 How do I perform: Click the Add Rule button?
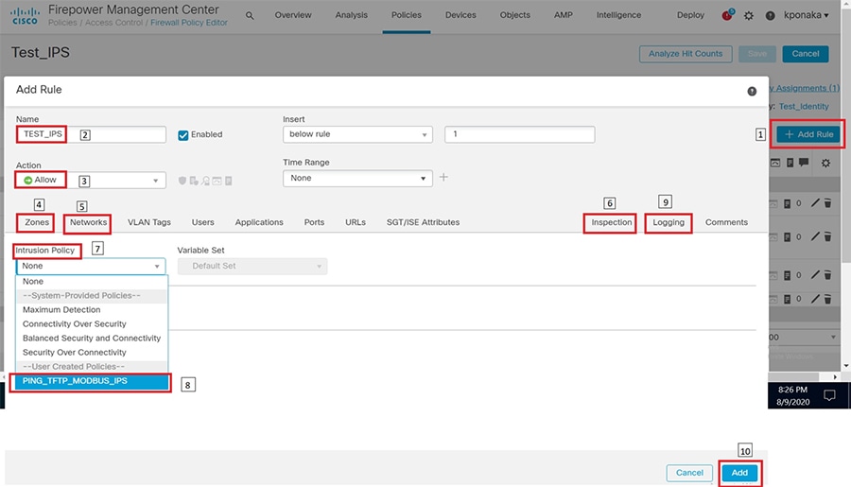808,134
